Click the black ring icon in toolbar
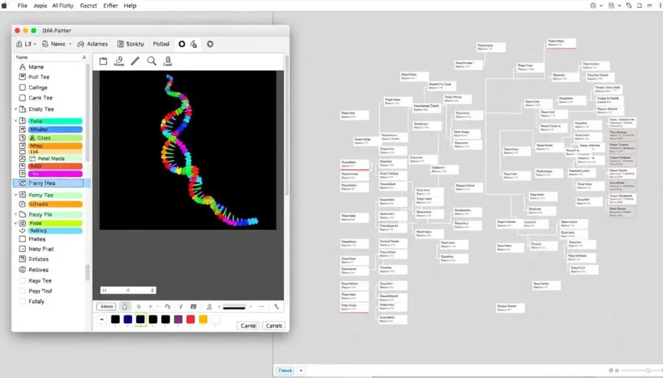This screenshot has width=663, height=378. (x=182, y=44)
